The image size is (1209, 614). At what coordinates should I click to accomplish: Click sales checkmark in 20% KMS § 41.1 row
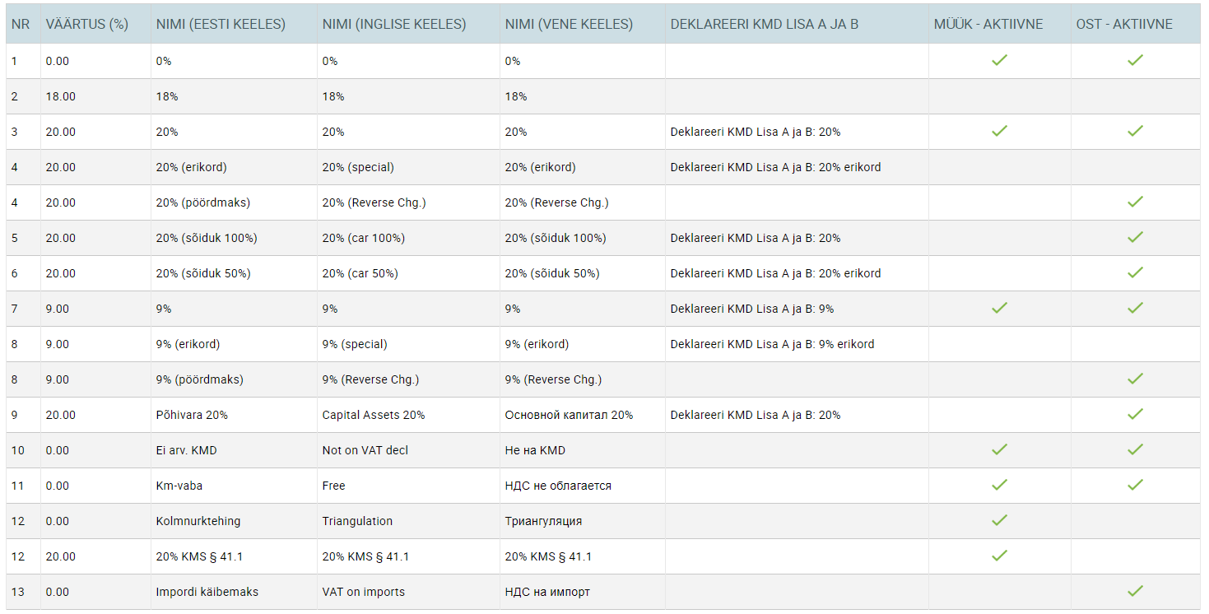tap(999, 556)
